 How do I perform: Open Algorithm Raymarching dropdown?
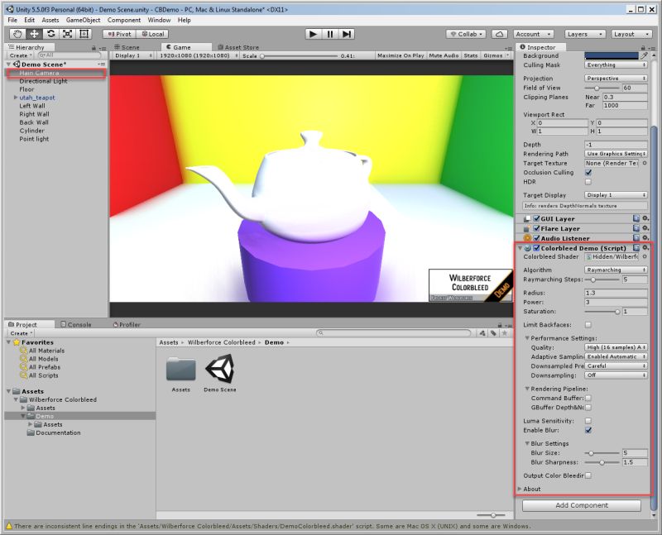616,270
